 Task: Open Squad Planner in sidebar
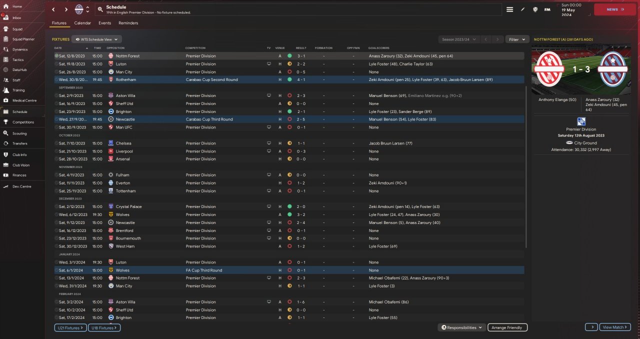pyautogui.click(x=22, y=39)
